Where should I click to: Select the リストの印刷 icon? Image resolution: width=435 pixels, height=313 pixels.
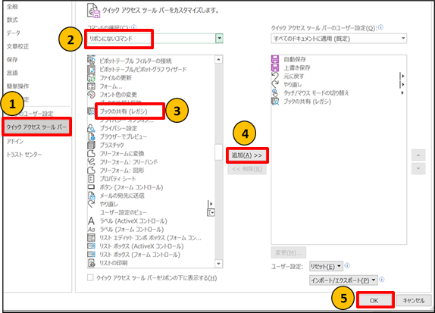pos(91,263)
